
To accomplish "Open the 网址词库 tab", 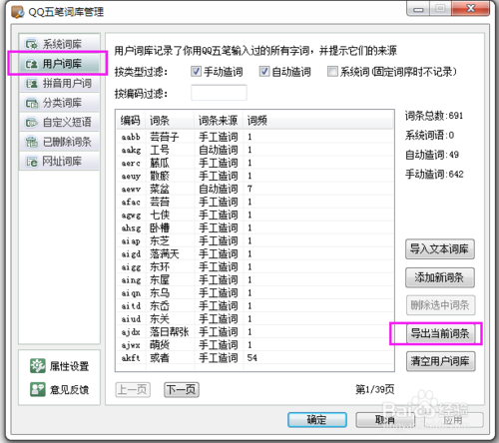I will (59, 162).
